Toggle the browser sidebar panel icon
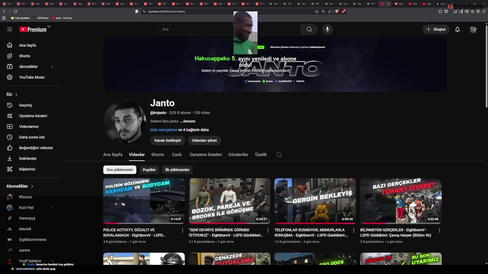The height and width of the screenshot is (274, 488). [461, 11]
